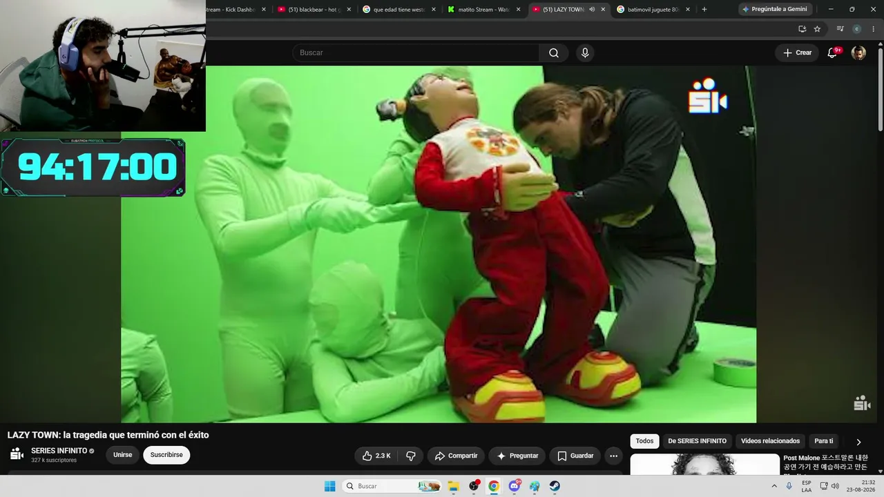Open the Chrome three-dot menu
This screenshot has height=497, width=884.
tap(873, 29)
